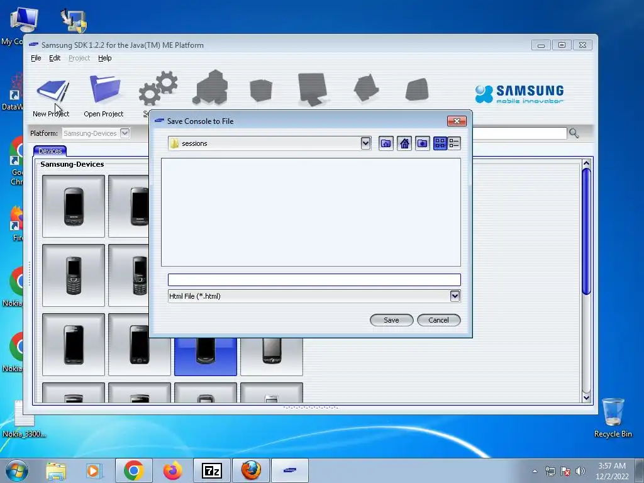Click the gray pentagon-shaped toolbar icon
This screenshot has width=644, height=483.
(x=366, y=87)
